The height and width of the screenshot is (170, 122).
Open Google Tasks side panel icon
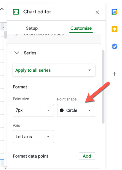click(114, 46)
